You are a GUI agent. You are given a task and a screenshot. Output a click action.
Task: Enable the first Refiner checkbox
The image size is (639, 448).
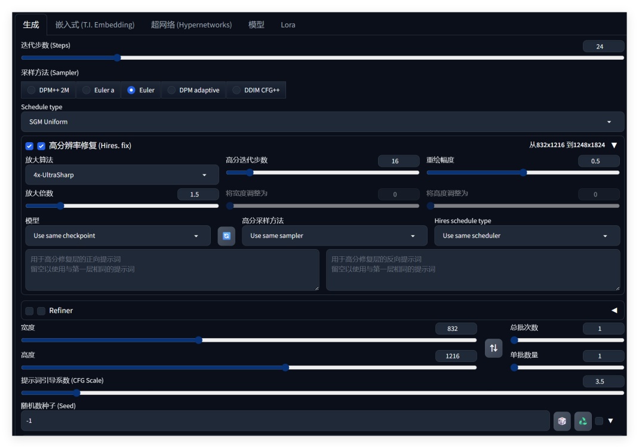[x=29, y=311]
